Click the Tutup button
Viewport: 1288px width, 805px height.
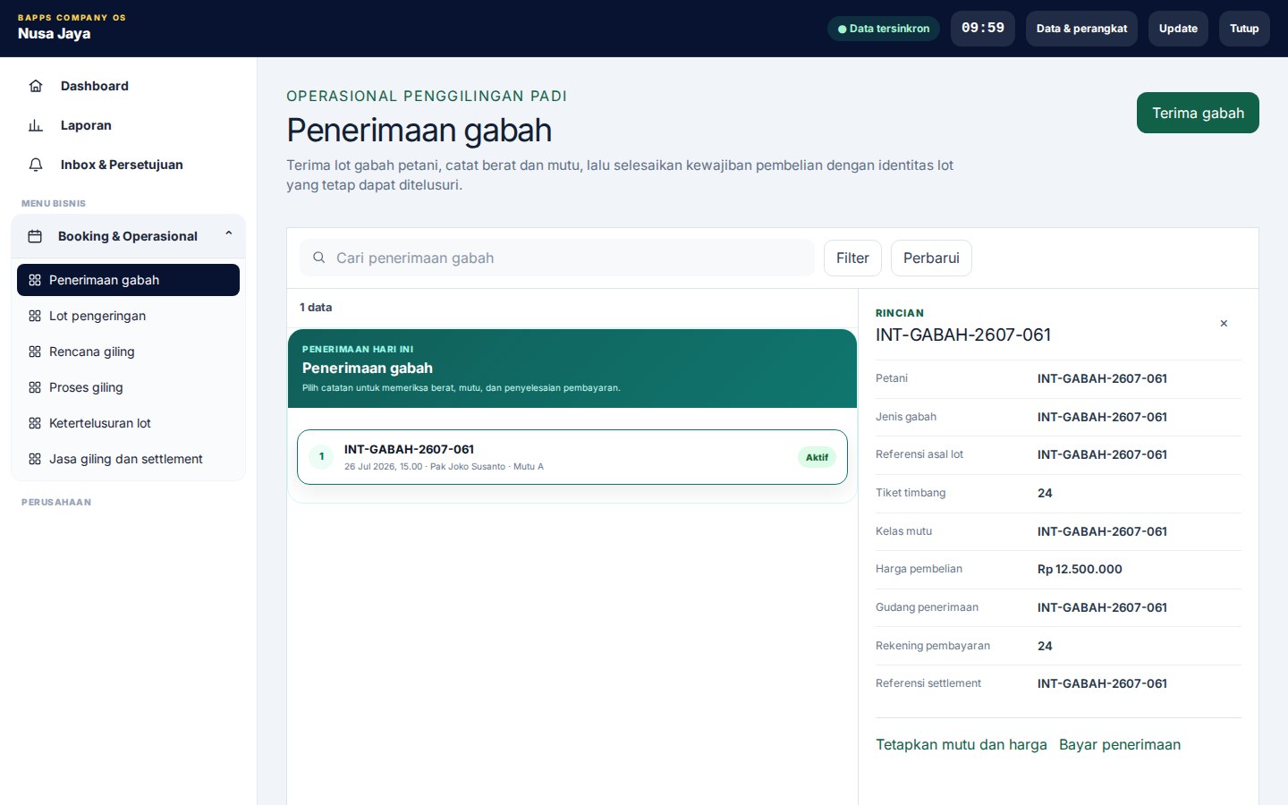pyautogui.click(x=1244, y=29)
